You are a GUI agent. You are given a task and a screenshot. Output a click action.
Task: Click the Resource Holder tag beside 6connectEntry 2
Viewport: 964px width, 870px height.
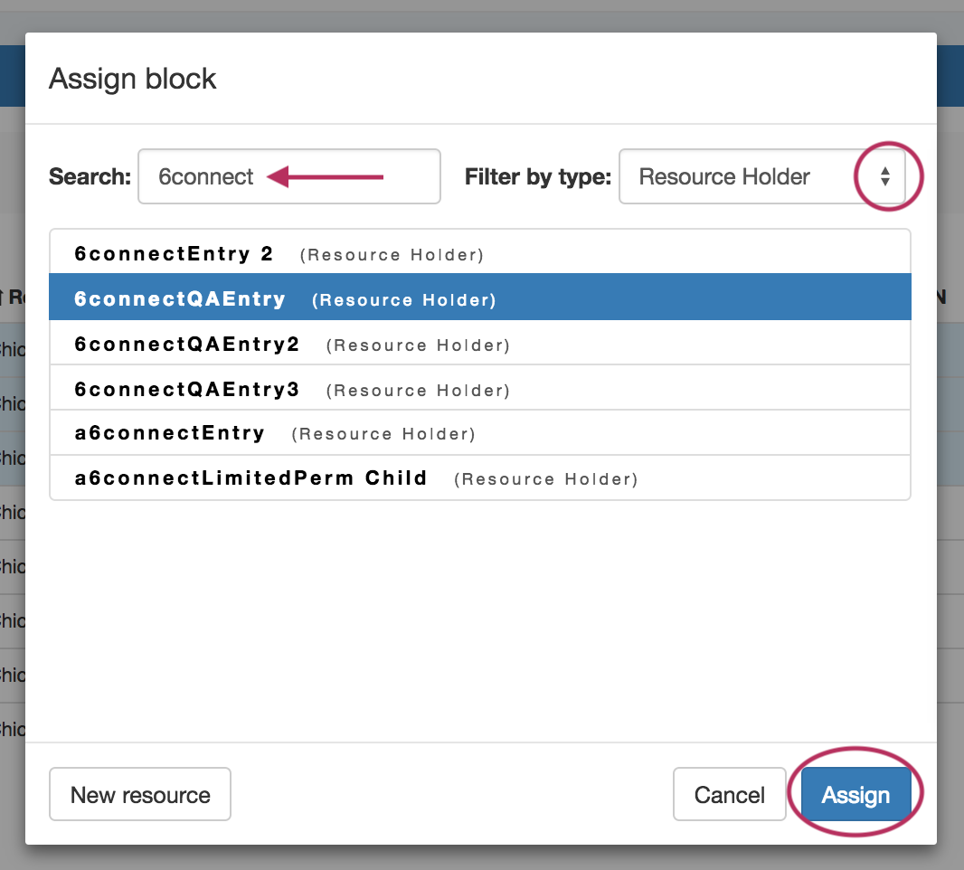[x=392, y=255]
